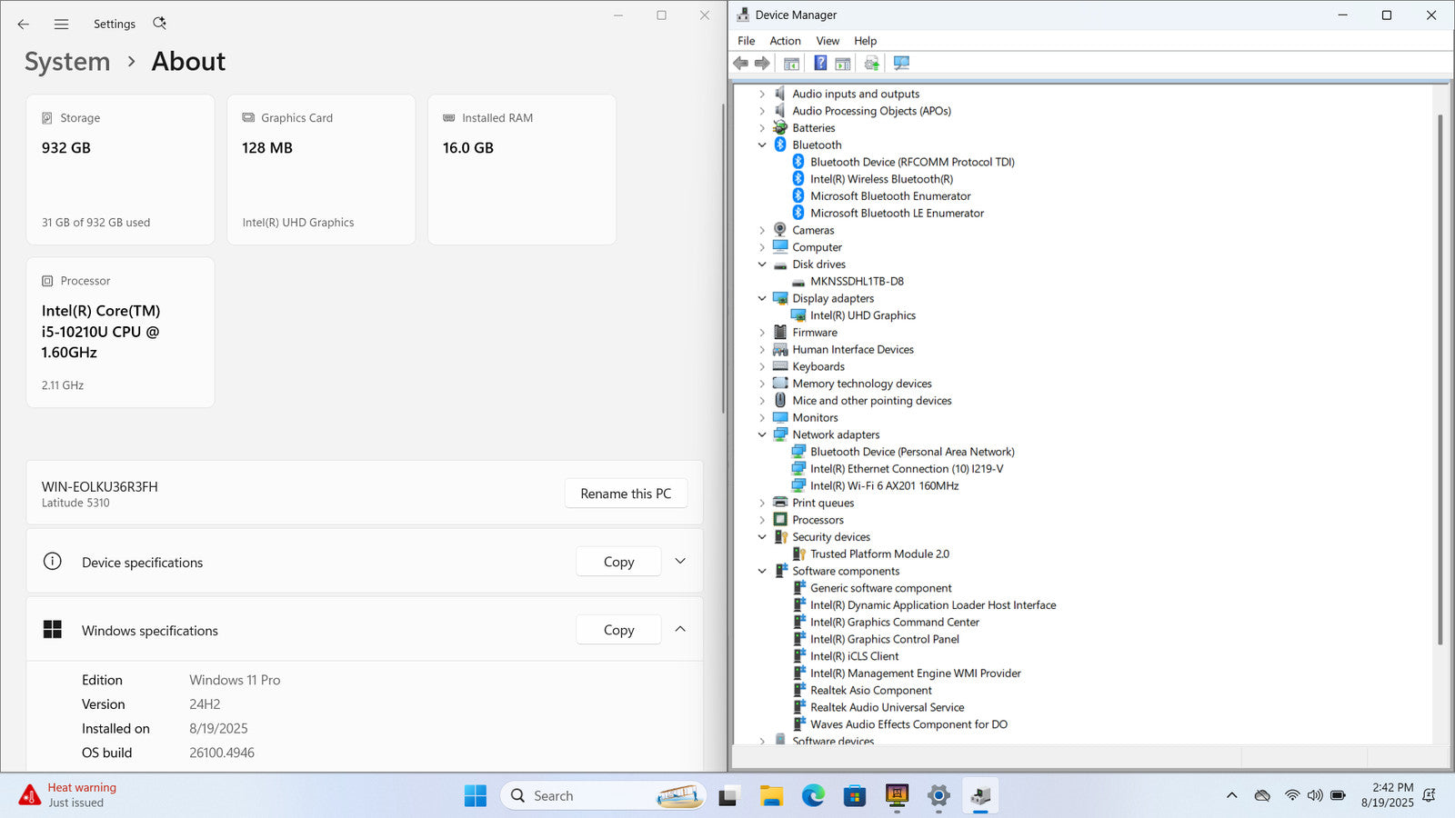The image size is (1455, 818).
Task: Open Settings hamburger navigation menu
Action: [61, 25]
